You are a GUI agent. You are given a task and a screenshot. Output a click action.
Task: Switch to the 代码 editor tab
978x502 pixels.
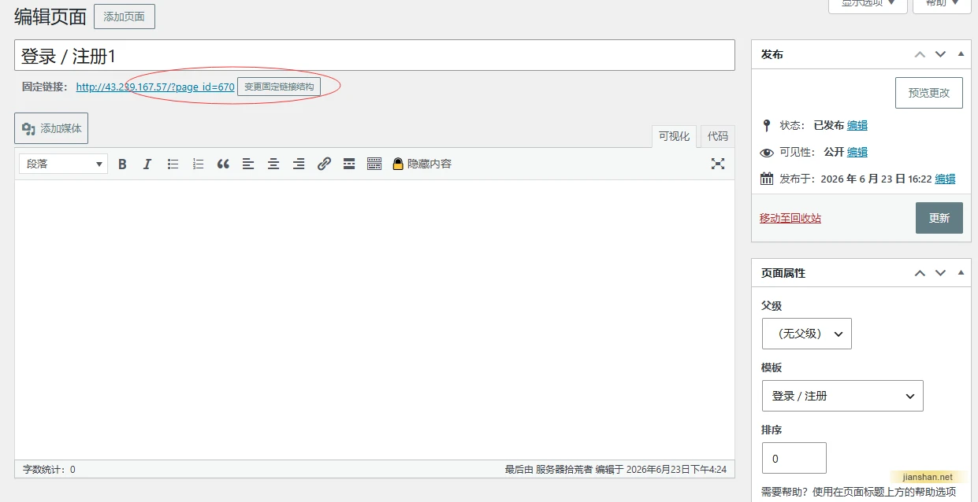pos(718,136)
